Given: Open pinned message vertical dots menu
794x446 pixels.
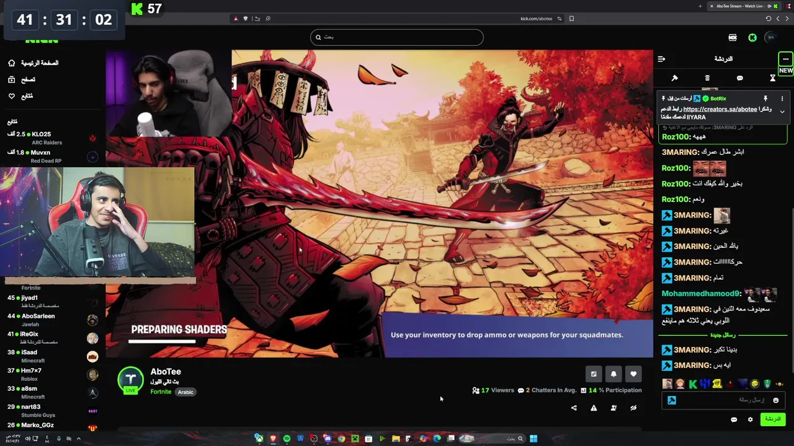Looking at the screenshot, I should click(x=782, y=98).
